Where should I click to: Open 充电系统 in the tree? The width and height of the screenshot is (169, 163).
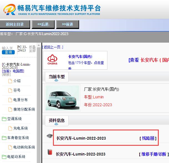[21, 128]
